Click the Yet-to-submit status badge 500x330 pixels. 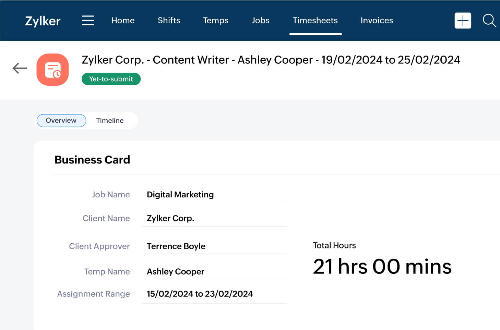coord(111,79)
